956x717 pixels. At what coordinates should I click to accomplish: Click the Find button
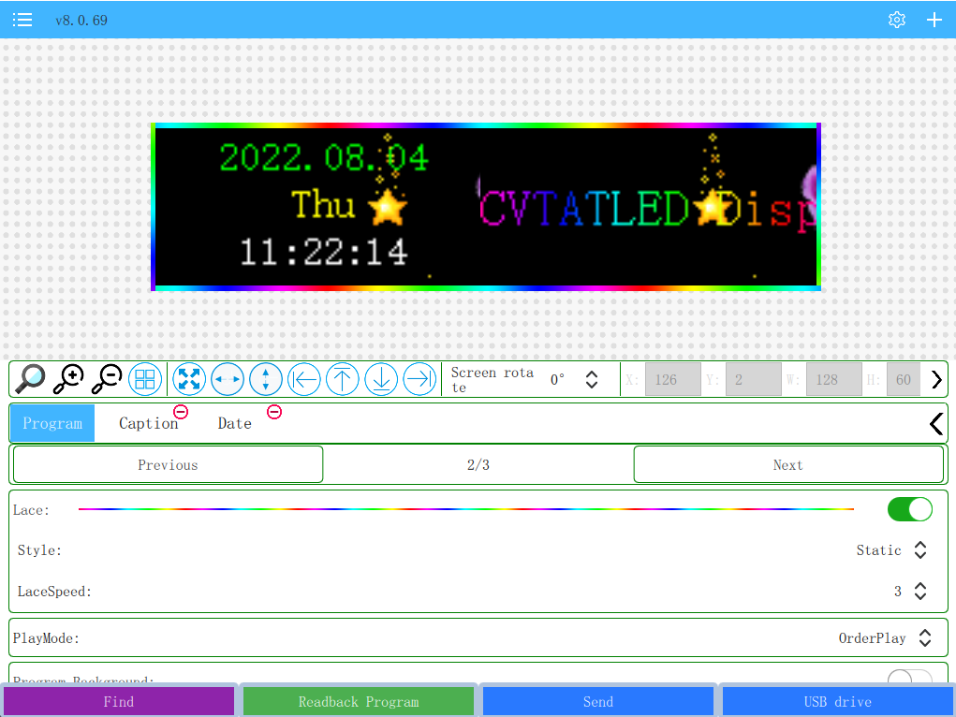tap(119, 702)
